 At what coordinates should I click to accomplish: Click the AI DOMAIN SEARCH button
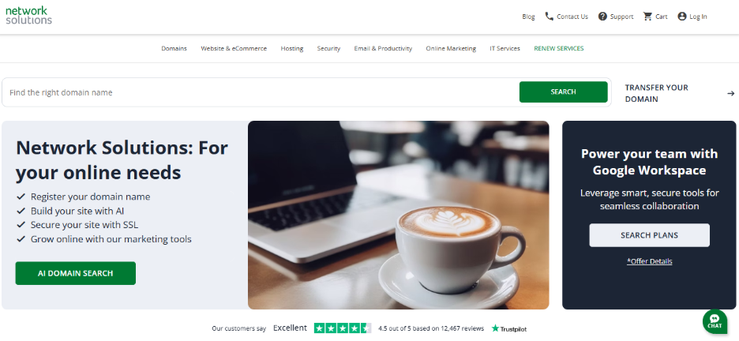coord(76,273)
